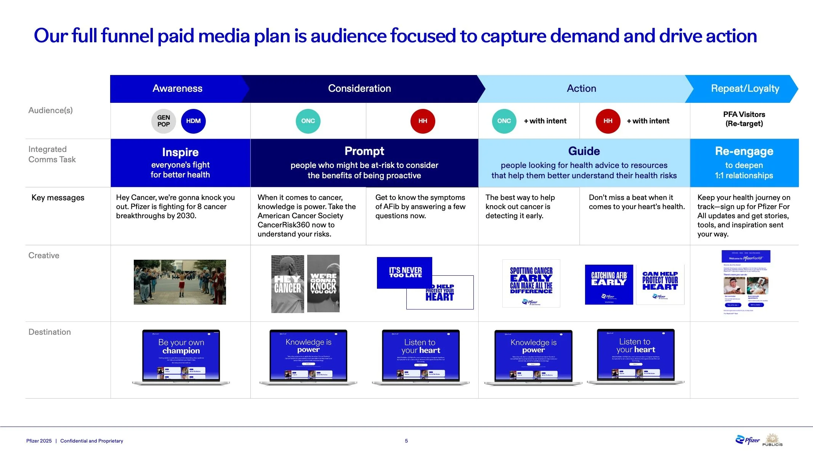Click '+ with intent' text next to HH

pos(648,121)
